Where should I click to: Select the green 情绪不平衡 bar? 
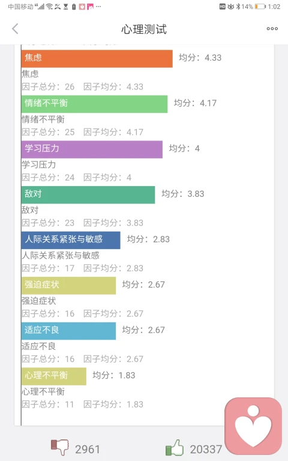pyautogui.click(x=94, y=104)
